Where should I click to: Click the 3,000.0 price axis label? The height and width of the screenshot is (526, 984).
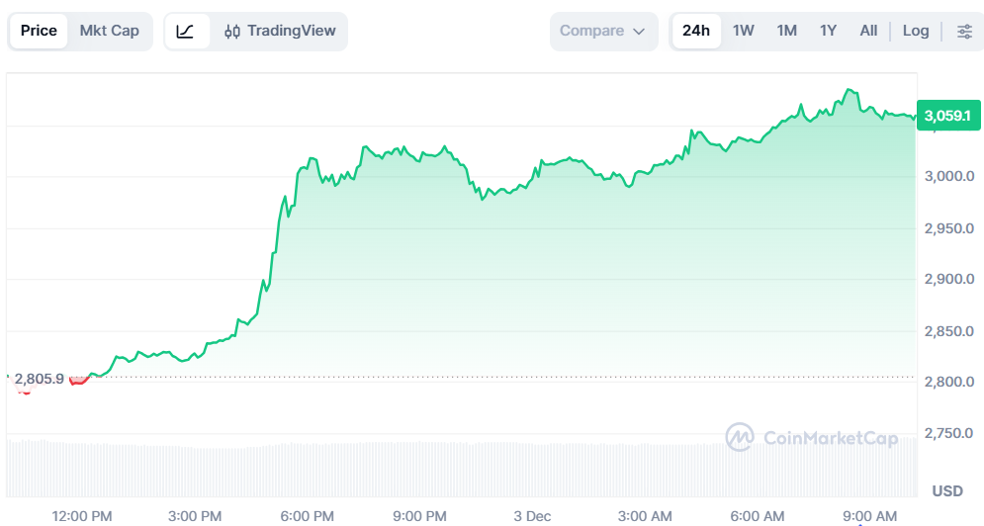(x=948, y=177)
